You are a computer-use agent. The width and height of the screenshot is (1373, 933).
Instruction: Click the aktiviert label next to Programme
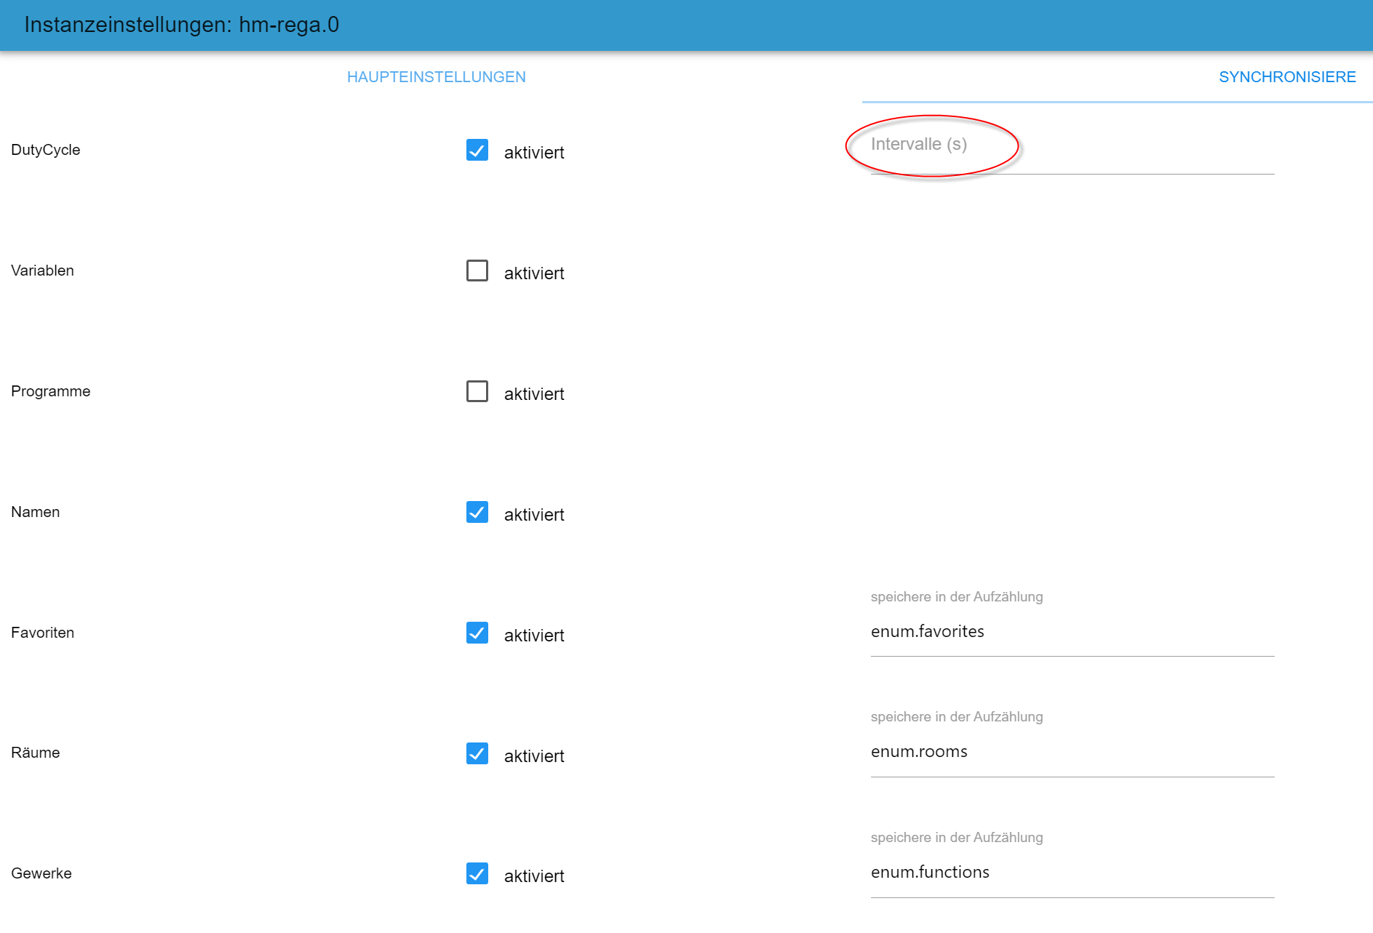[x=534, y=394]
